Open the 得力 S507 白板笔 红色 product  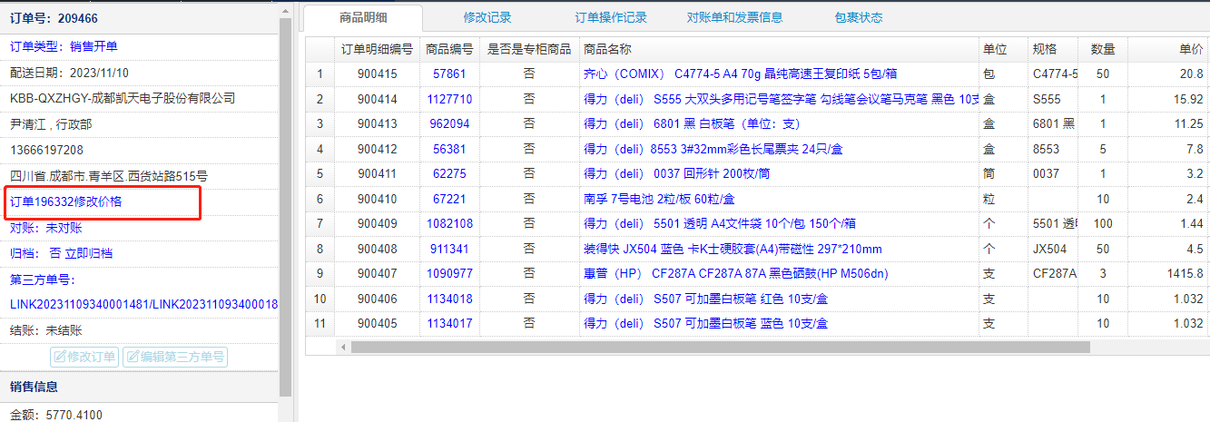(x=705, y=299)
